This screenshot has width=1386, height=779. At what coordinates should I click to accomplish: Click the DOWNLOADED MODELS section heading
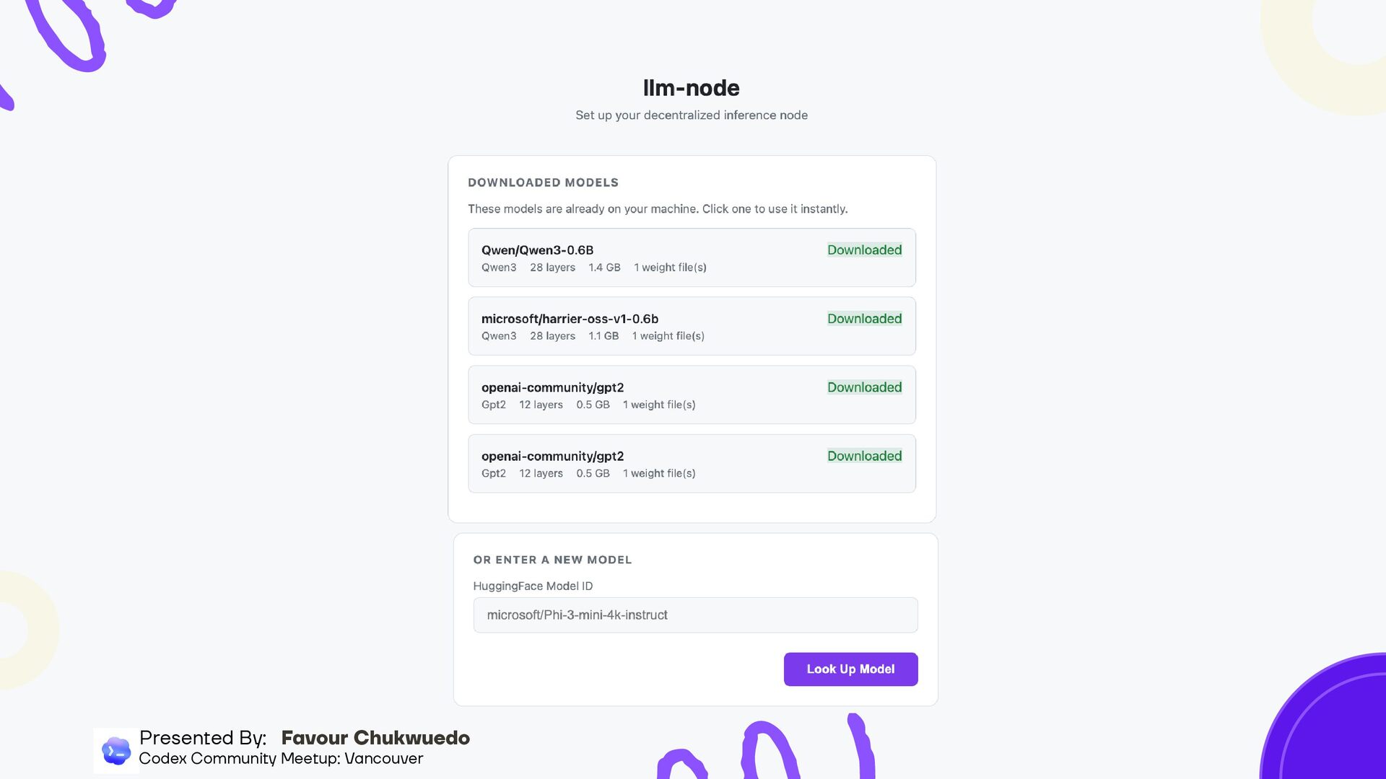pyautogui.click(x=543, y=183)
